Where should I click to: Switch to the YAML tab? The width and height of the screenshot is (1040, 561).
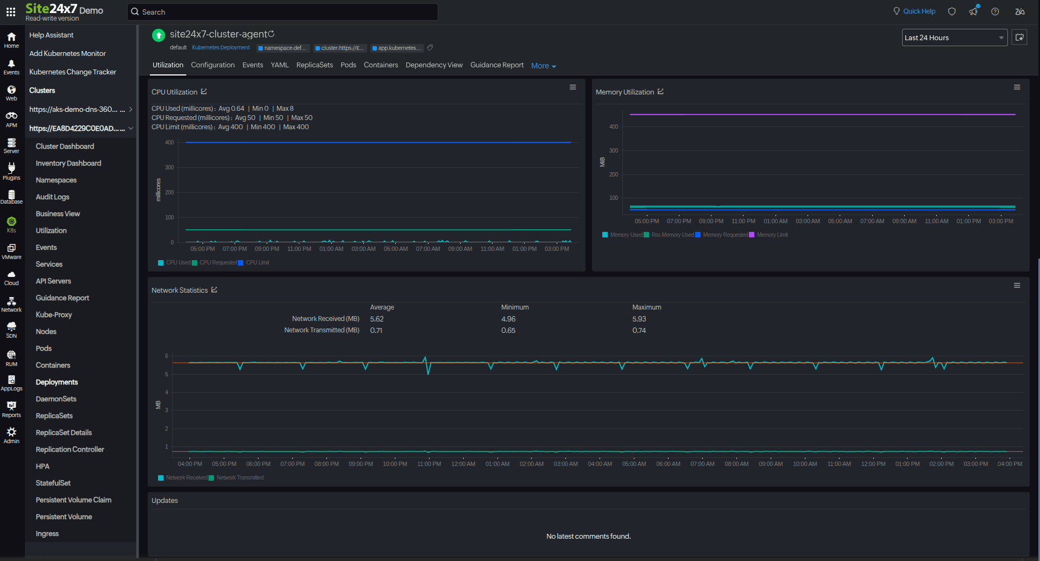pos(280,65)
